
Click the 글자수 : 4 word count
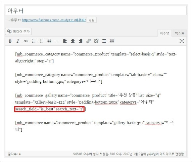14,154
